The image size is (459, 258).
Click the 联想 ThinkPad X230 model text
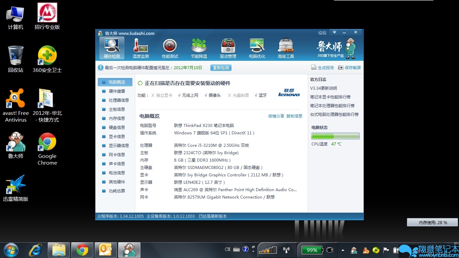pos(204,125)
